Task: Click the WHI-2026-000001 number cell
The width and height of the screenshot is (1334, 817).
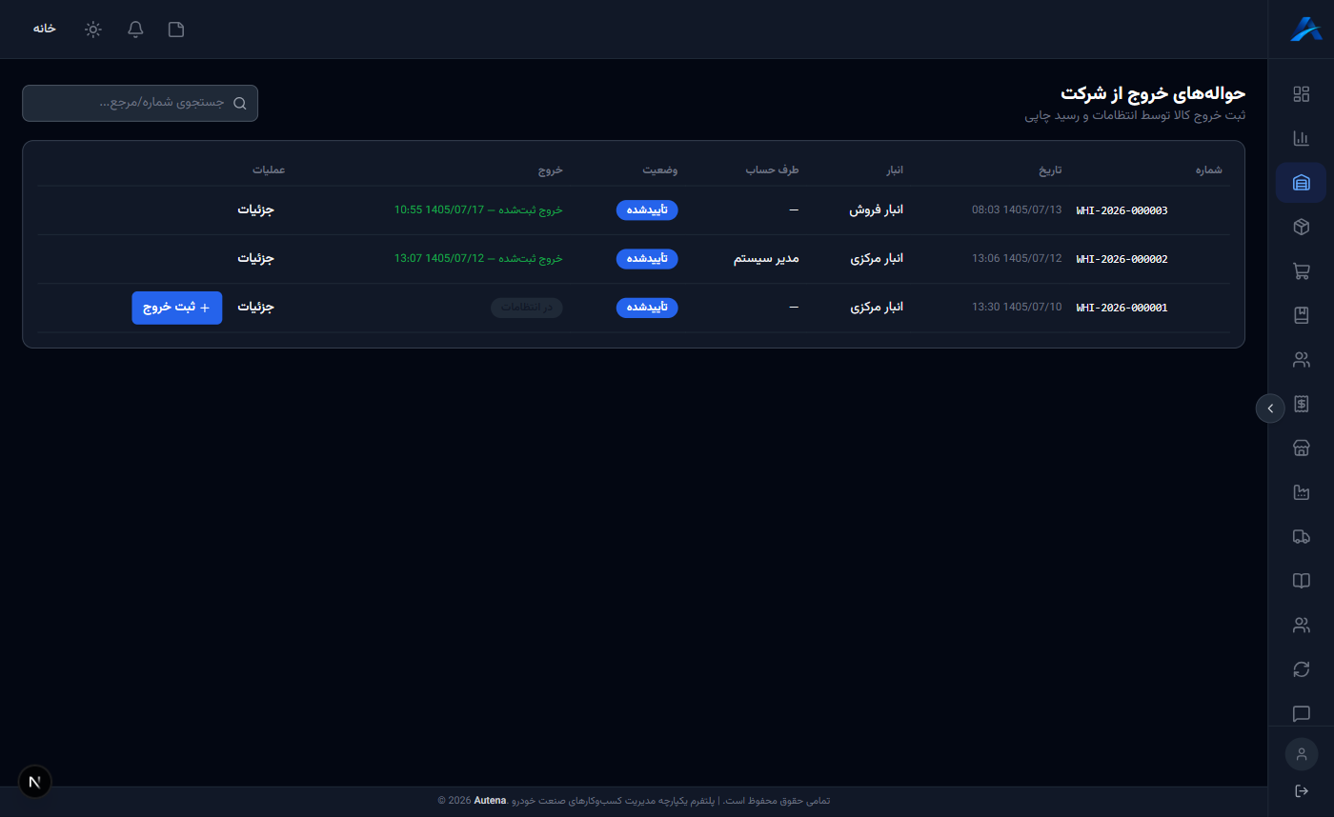Action: [x=1122, y=308]
